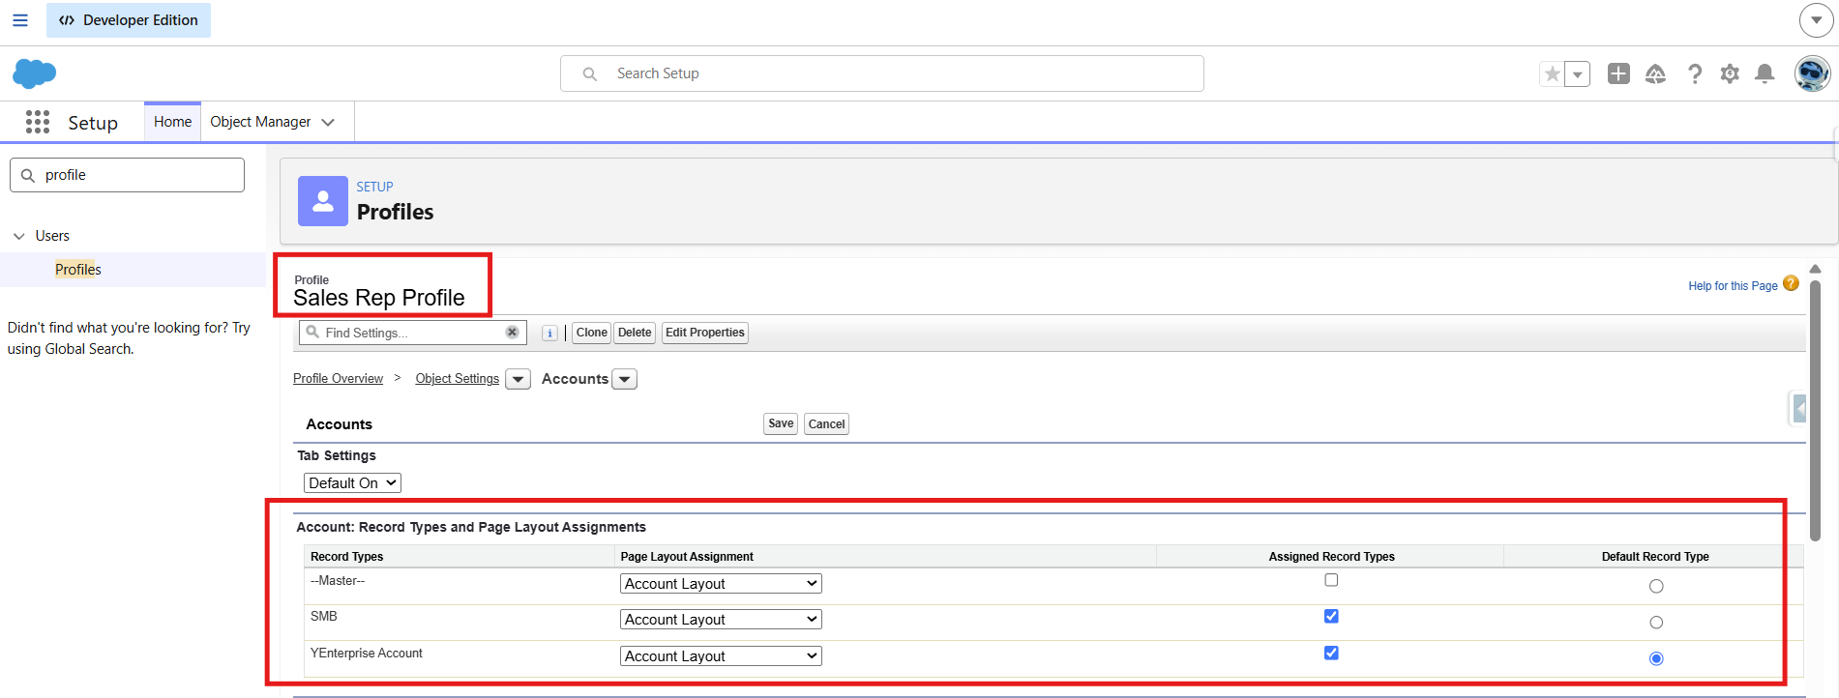
Task: Click the Delete profile button
Action: tap(635, 333)
